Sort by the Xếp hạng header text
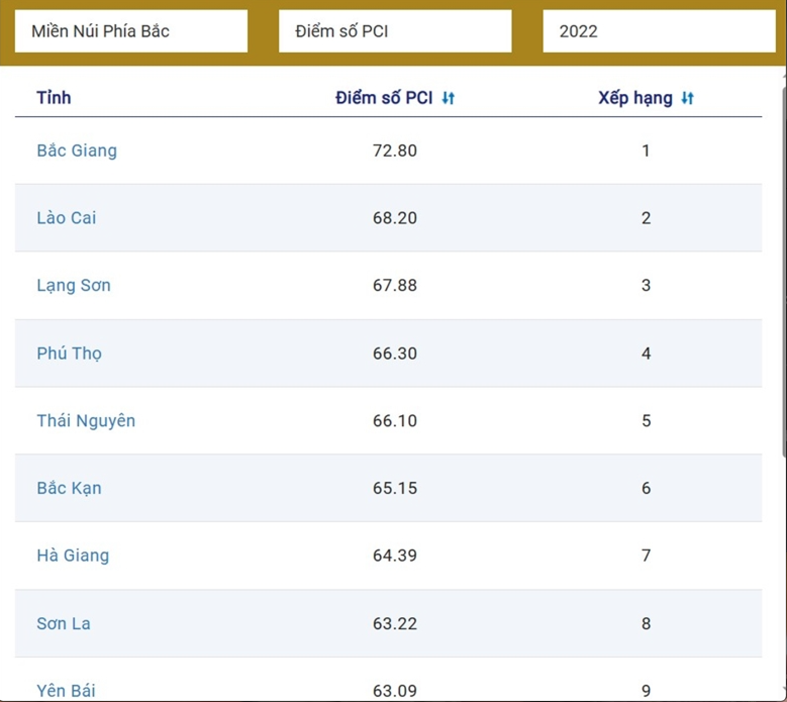Viewport: 787px width, 702px height. tap(635, 97)
